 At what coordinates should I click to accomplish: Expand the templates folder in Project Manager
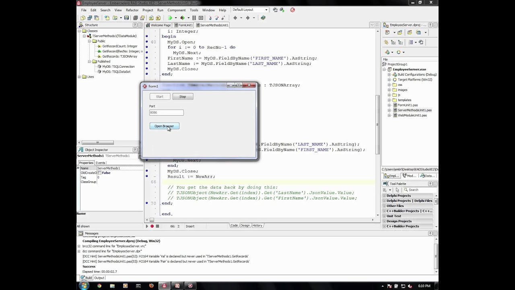389,100
